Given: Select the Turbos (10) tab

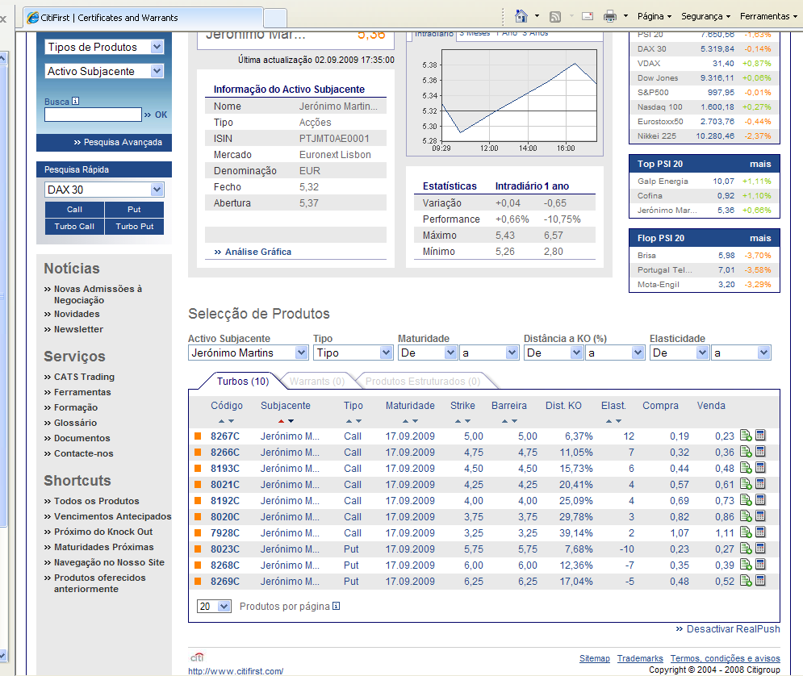Looking at the screenshot, I should coord(243,382).
